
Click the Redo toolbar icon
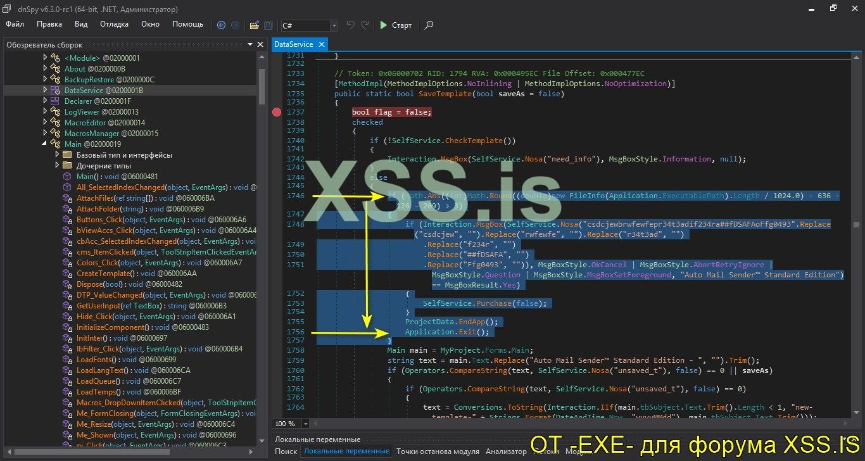click(x=365, y=25)
